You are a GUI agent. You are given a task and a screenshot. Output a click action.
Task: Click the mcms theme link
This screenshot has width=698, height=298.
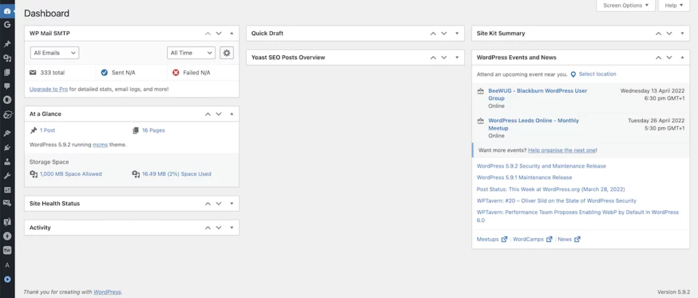click(100, 145)
